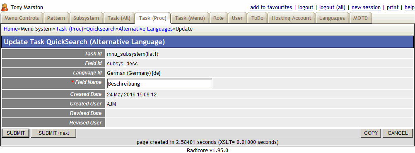Viewport: 415px width, 153px height.
Task: Click the Created User value AJM
Action: (111, 104)
